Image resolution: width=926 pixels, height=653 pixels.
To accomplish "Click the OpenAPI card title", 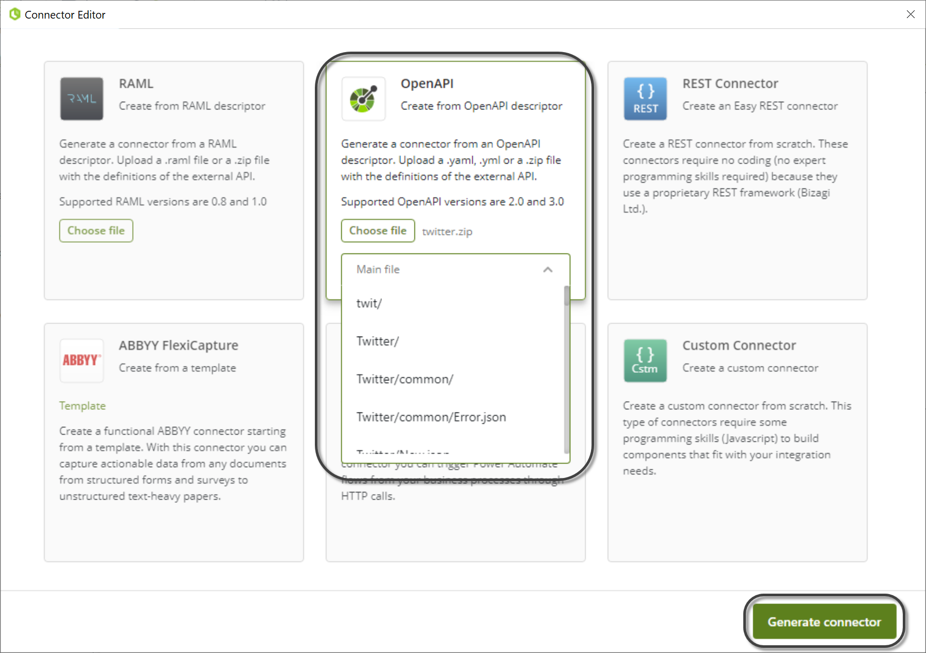I will pos(427,84).
